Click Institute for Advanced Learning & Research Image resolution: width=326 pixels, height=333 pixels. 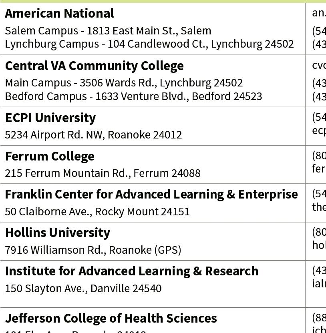point(132,271)
